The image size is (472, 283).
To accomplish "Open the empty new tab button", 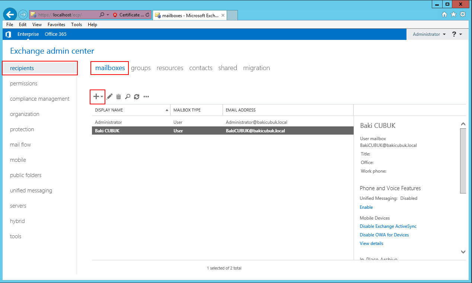I will [232, 15].
